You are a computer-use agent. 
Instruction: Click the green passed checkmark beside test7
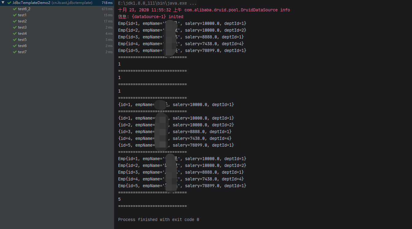pyautogui.click(x=15, y=52)
